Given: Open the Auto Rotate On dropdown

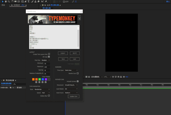Looking at the screenshot, I should (71, 89).
